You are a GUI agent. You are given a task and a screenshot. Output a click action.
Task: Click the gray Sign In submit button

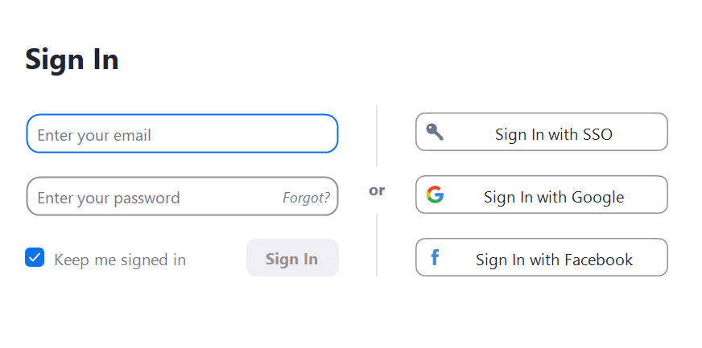point(292,258)
